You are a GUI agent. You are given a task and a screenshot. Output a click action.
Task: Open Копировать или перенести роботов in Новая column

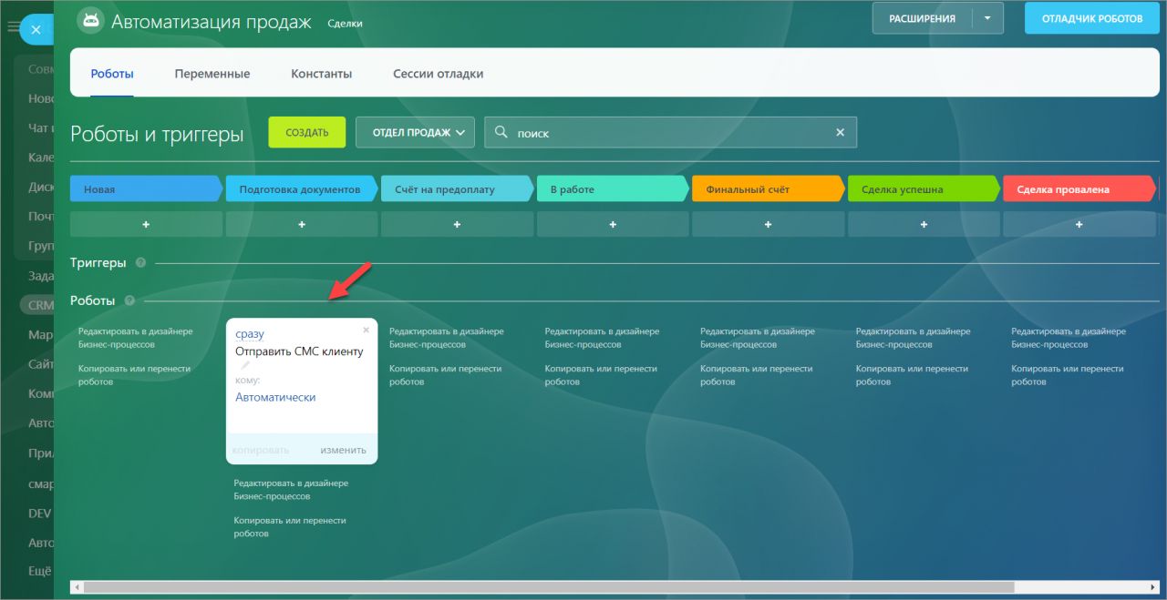pyautogui.click(x=134, y=375)
